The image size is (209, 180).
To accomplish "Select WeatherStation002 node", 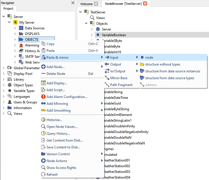I will point(116,166).
